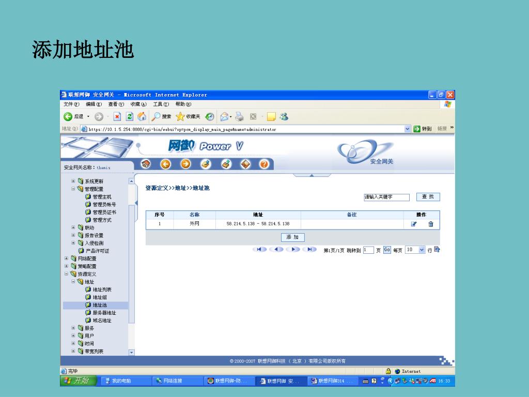Collapse the 资源定义 tree node

(x=67, y=274)
